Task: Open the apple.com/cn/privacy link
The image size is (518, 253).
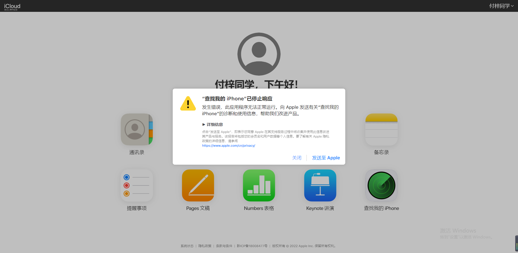Action: click(229, 146)
